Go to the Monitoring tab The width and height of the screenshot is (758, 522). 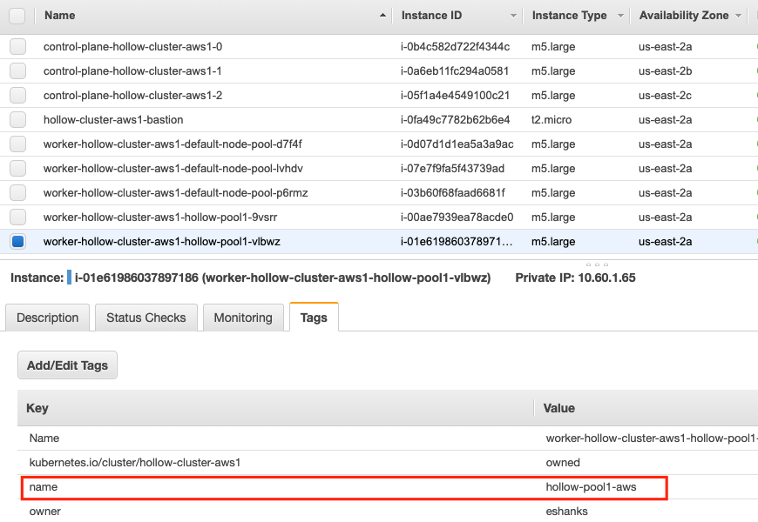pyautogui.click(x=243, y=318)
